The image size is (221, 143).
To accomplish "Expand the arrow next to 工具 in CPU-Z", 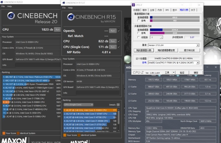I will pyautogui.click(x=174, y=72).
